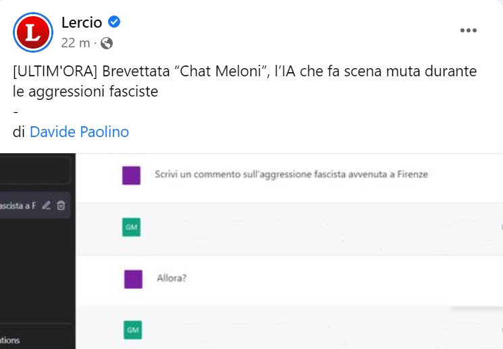Viewport: 503px width, 349px height.
Task: Open the 22 m post timestamp
Action: pos(75,43)
